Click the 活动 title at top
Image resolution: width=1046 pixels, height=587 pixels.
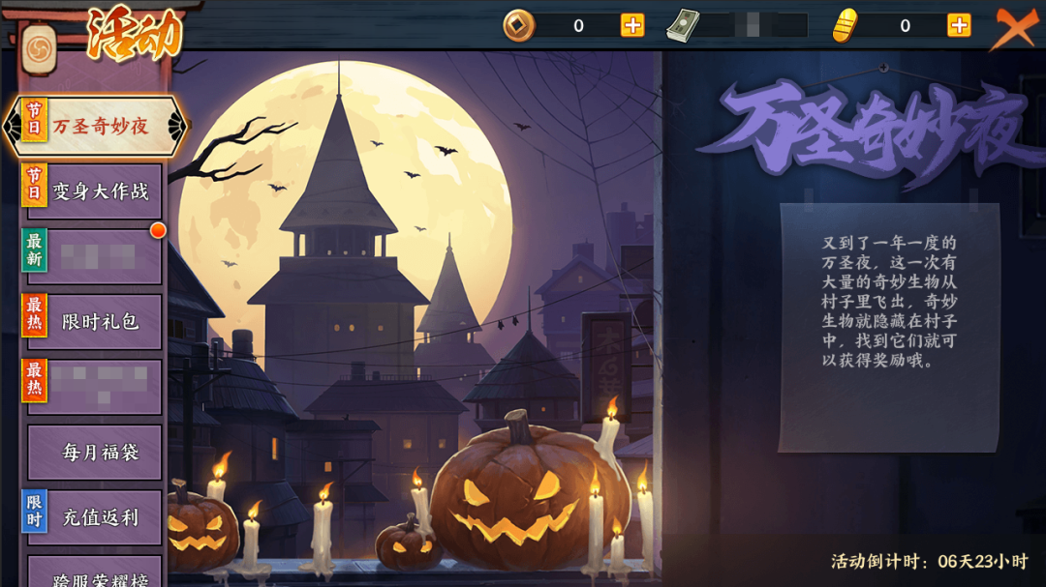(134, 33)
